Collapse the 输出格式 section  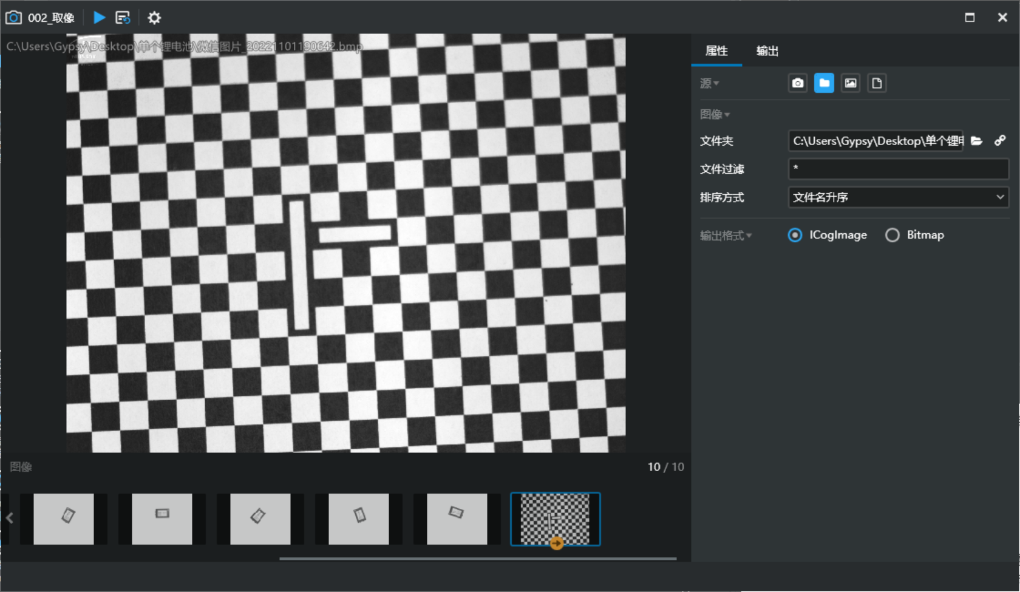(726, 236)
